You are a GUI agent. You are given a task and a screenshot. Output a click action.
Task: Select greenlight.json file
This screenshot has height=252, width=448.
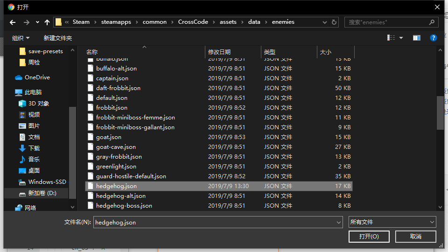219,167
